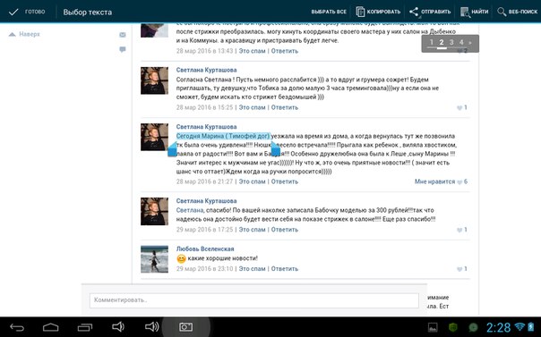This screenshot has height=337, width=541.
Task: Tap the Android back arrow button
Action: 17,327
